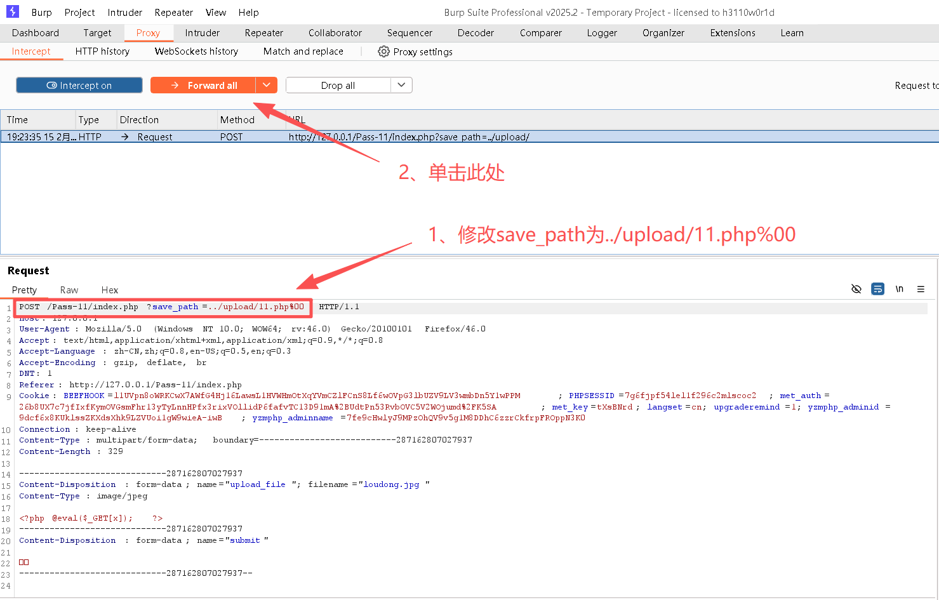Toggle the Intercept on button
The image size is (939, 600).
click(79, 85)
